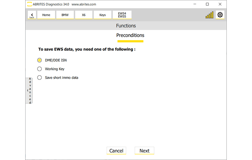Go to Home in the breadcrumb bar
The image size is (252, 160).
(46, 15)
